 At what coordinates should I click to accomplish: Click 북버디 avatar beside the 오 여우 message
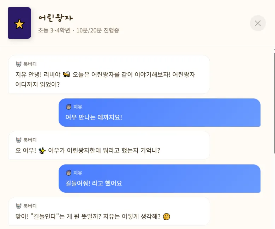click(19, 140)
